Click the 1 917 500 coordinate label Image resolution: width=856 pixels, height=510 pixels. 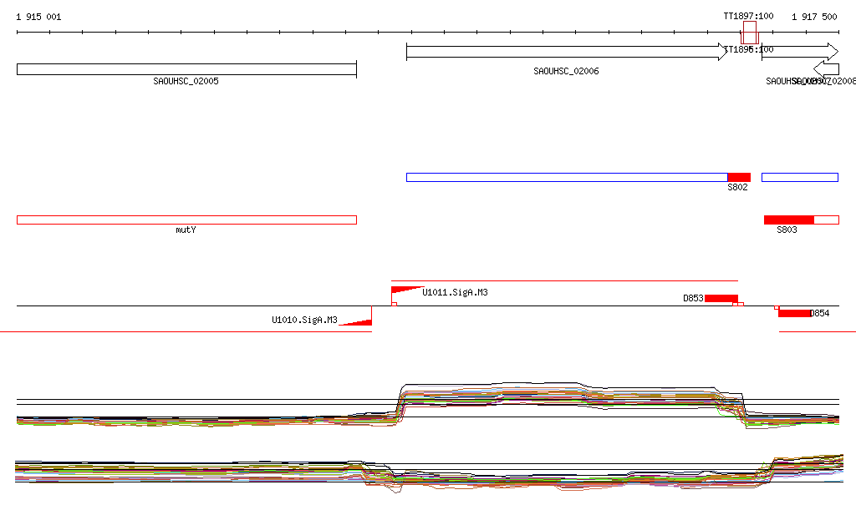click(814, 17)
